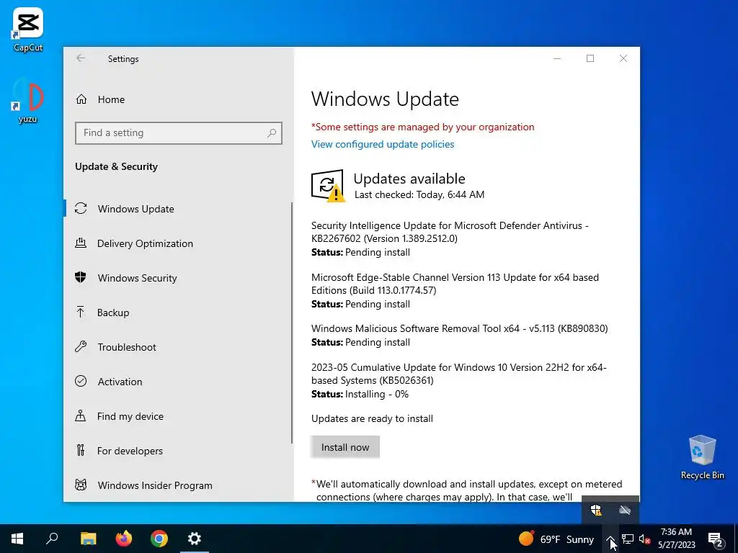Click the Settings back arrow

[81, 58]
